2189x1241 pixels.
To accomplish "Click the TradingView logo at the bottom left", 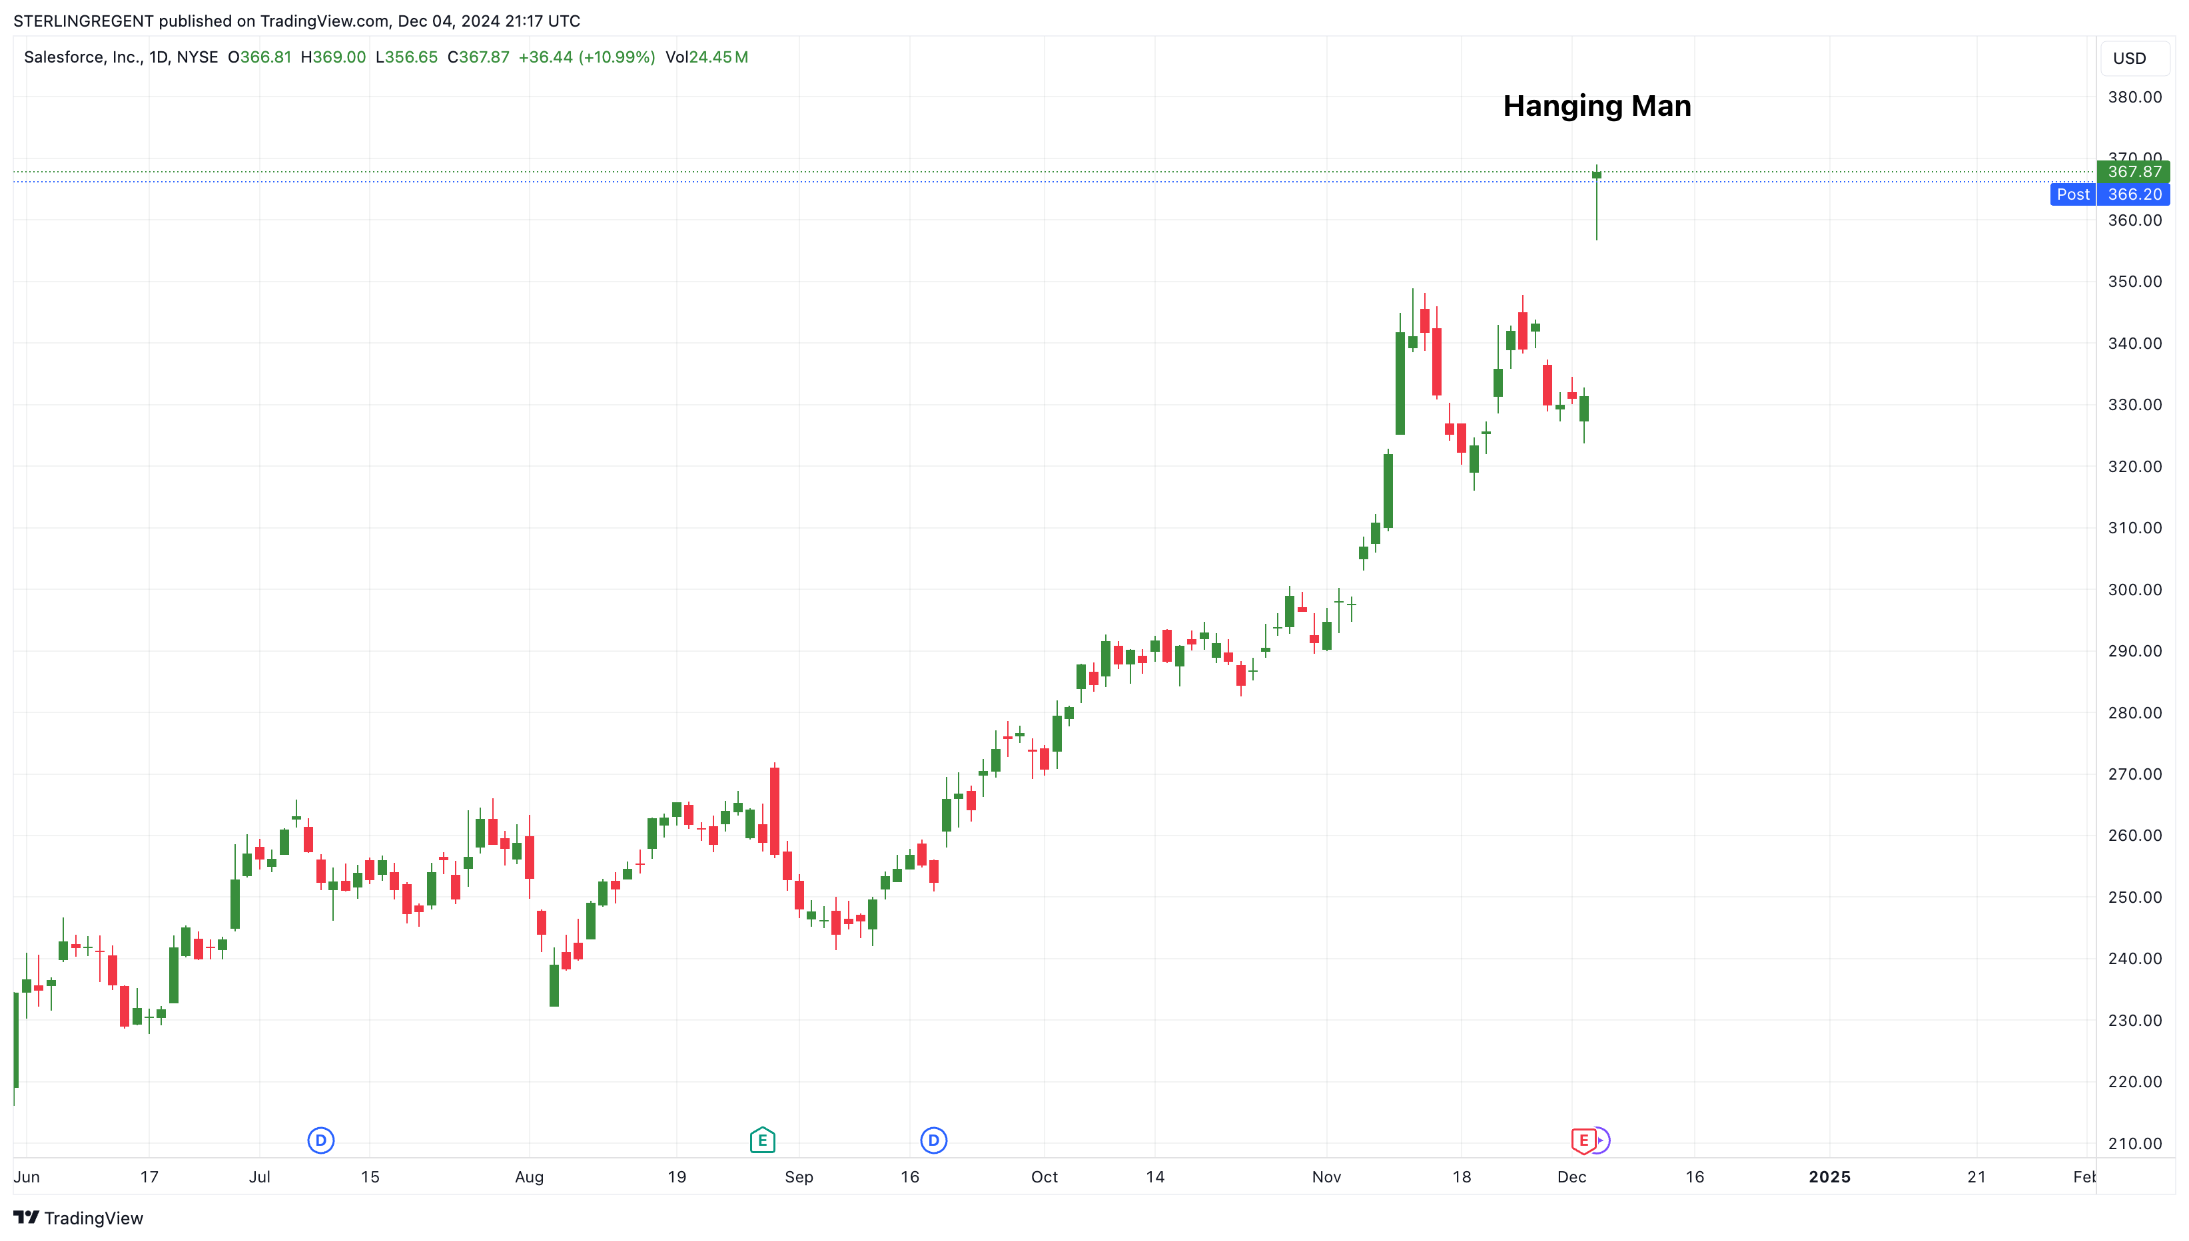I will click(79, 1218).
